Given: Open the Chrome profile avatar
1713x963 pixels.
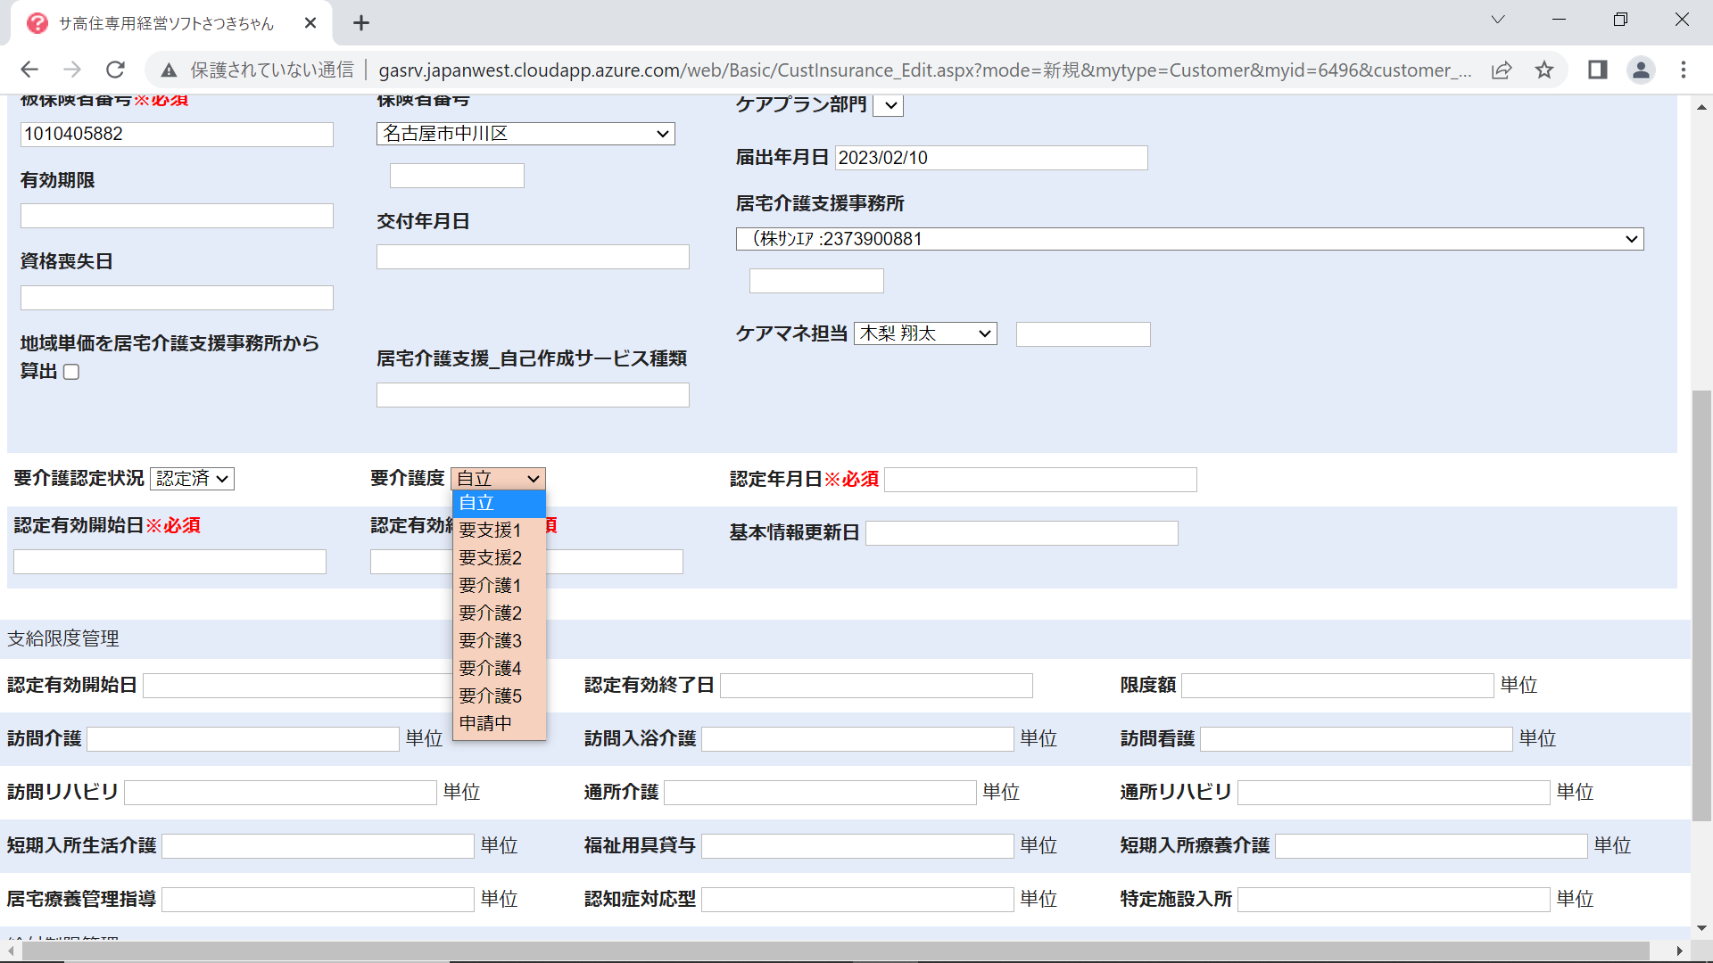Looking at the screenshot, I should point(1641,70).
